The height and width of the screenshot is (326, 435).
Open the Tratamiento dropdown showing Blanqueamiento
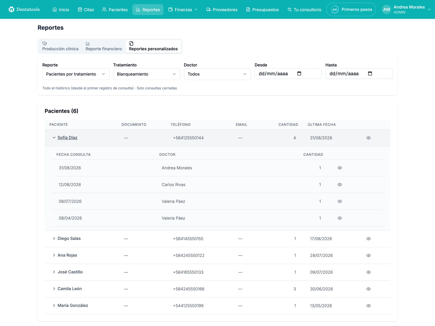tap(147, 74)
